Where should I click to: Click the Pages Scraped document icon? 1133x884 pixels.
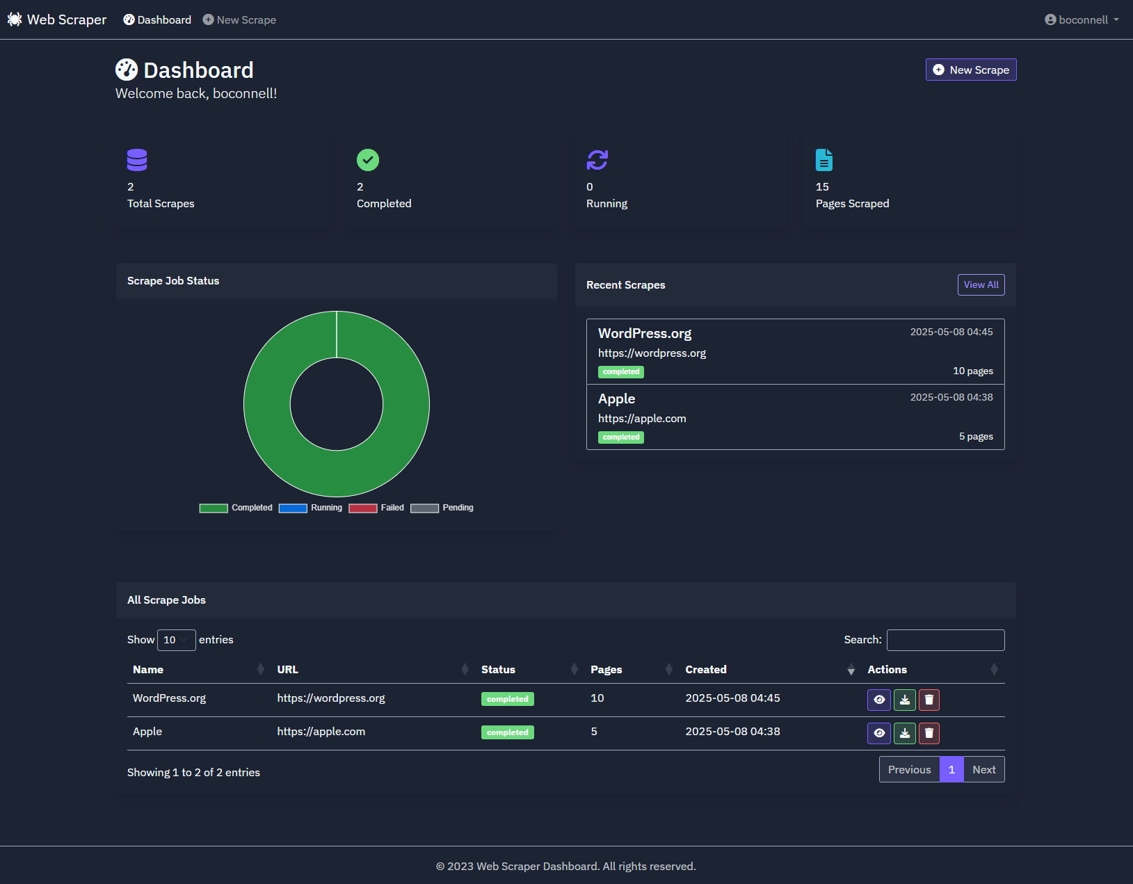point(824,160)
